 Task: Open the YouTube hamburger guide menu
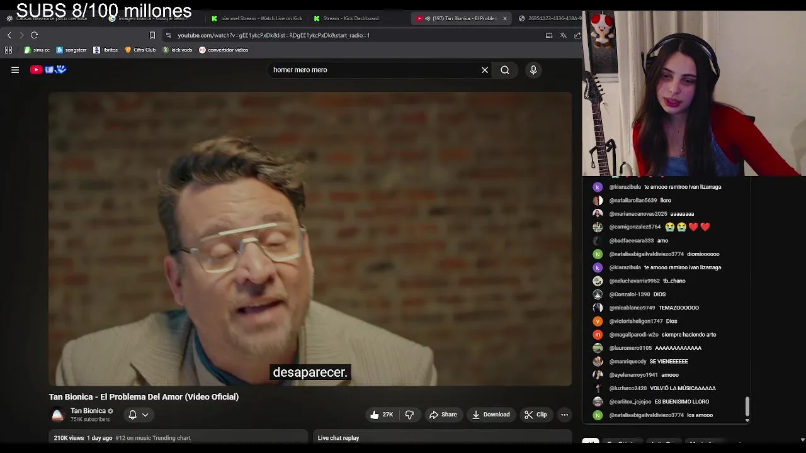[15, 70]
